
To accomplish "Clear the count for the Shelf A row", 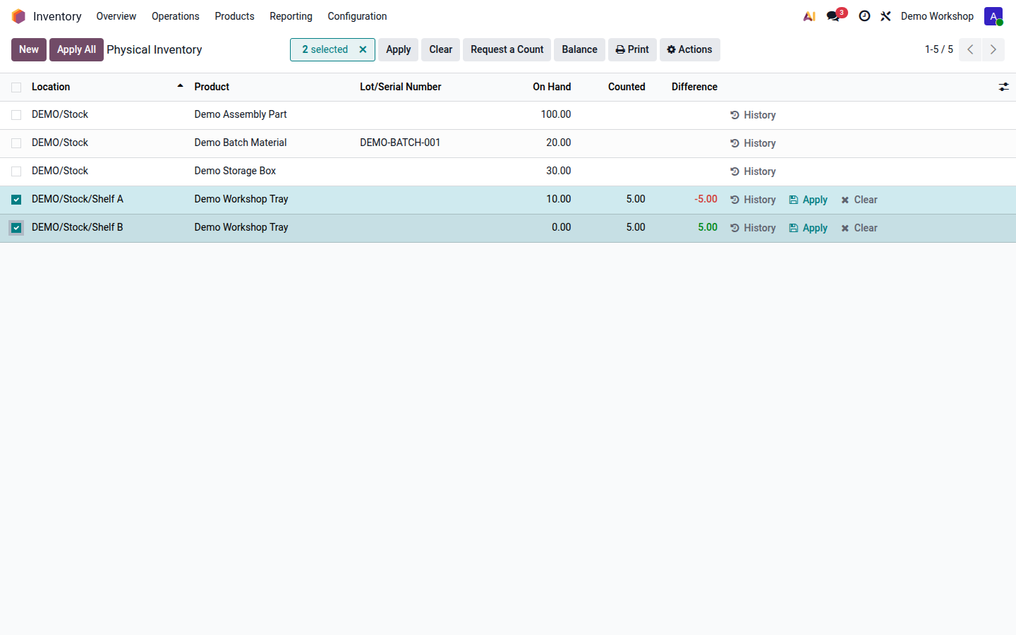I will coord(859,200).
